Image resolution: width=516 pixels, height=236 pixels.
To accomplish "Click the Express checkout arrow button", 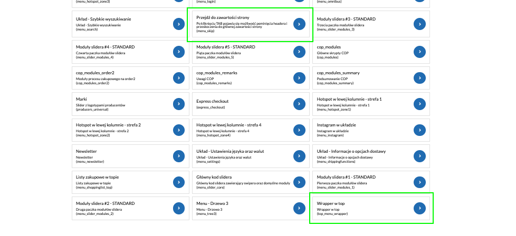I will click(299, 104).
